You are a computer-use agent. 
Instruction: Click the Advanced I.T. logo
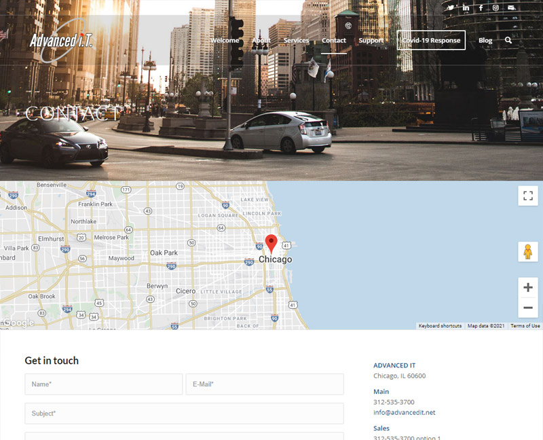[61, 41]
